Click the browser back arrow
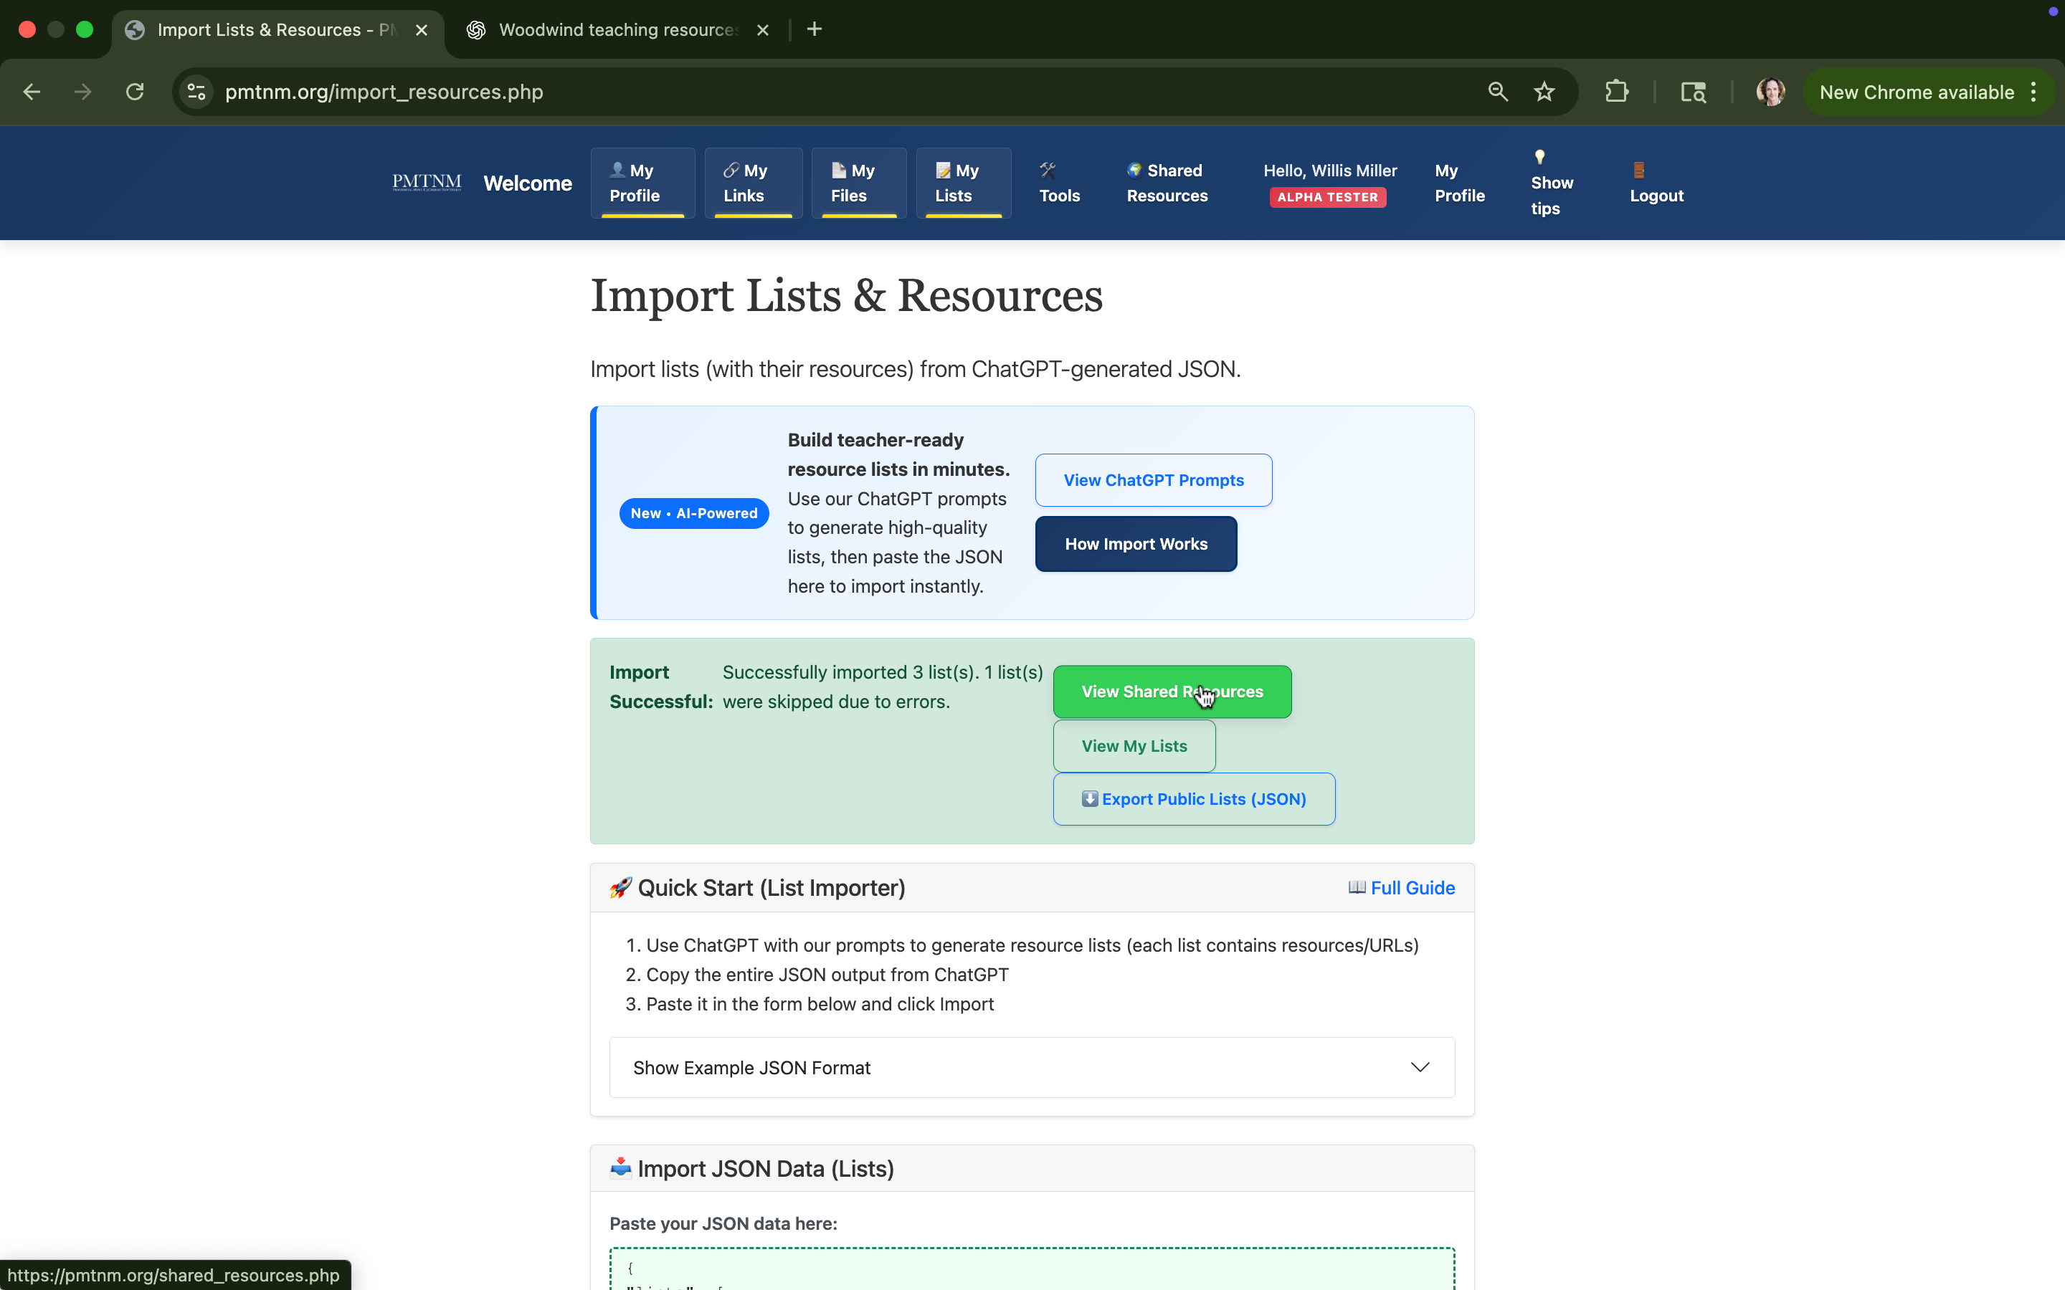The width and height of the screenshot is (2065, 1290). pyautogui.click(x=32, y=92)
